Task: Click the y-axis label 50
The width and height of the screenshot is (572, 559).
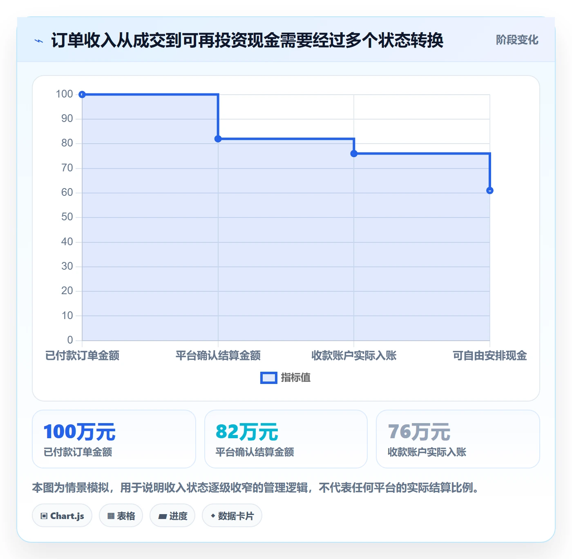Action: coord(67,217)
